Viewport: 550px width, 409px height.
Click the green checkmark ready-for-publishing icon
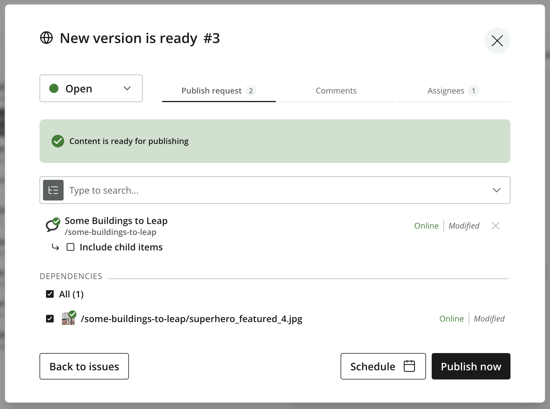click(x=58, y=141)
